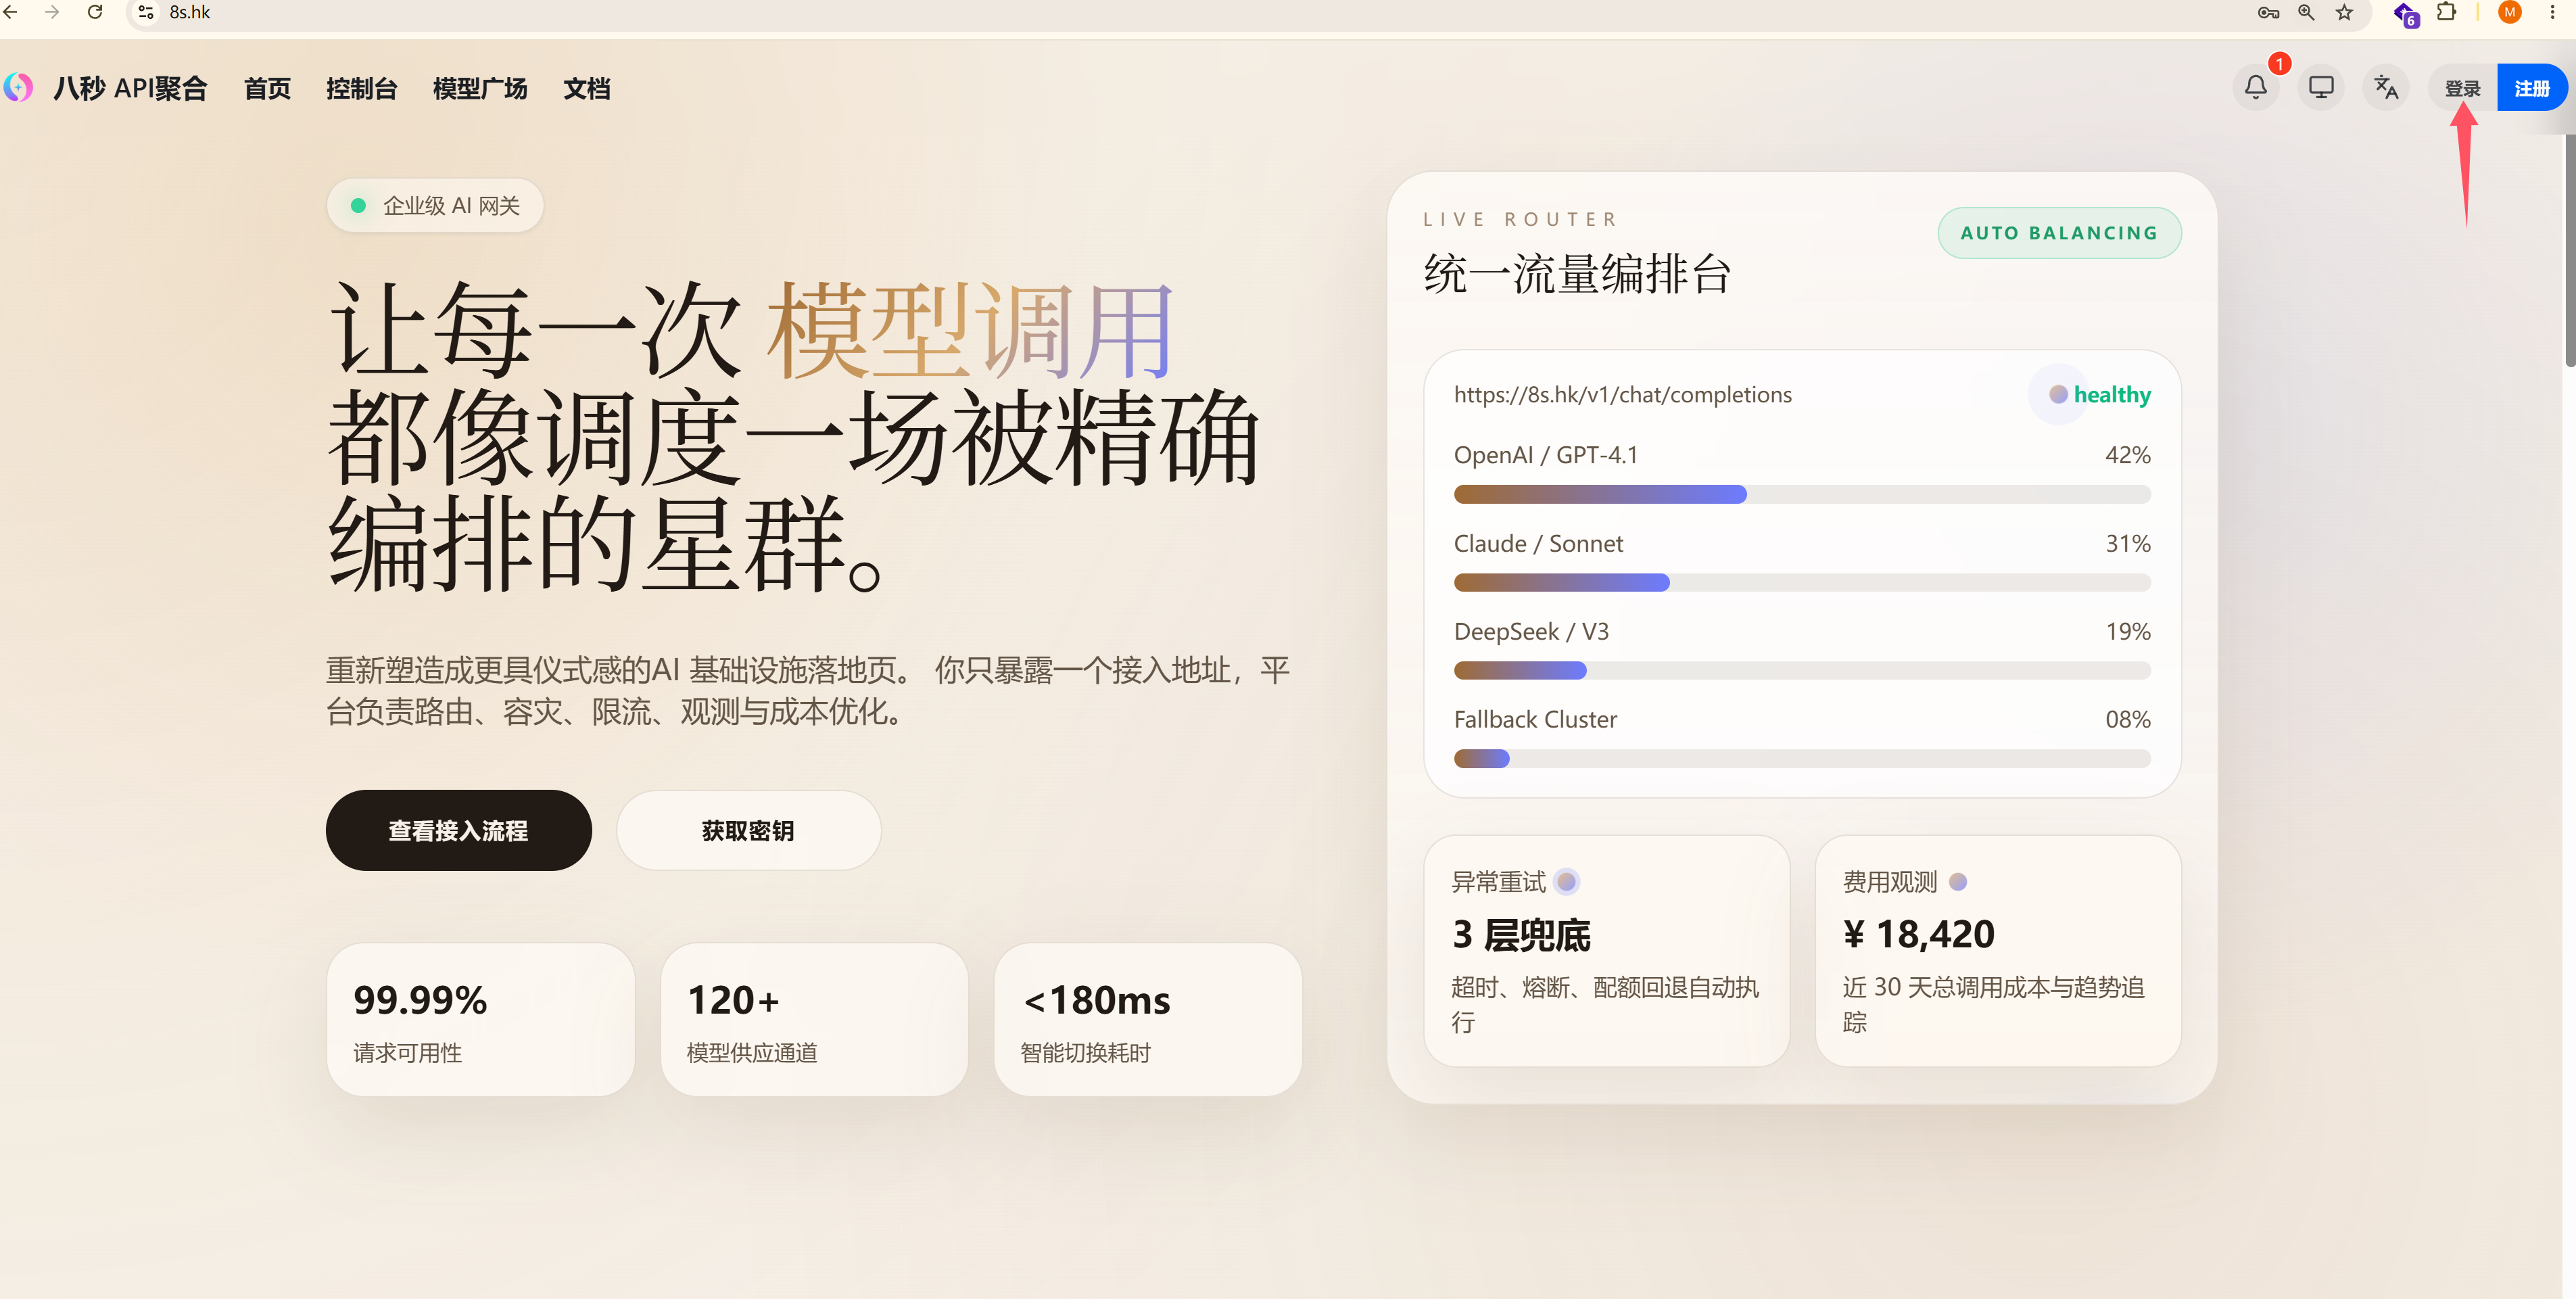The image size is (2576, 1299).
Task: Open the 文档 nav item
Action: 586,89
